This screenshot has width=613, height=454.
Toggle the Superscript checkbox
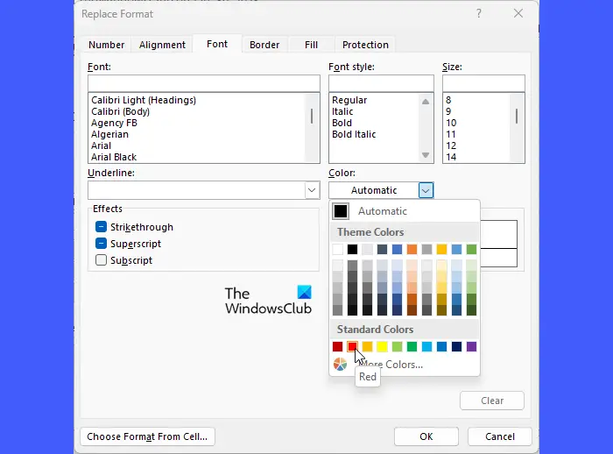(102, 244)
